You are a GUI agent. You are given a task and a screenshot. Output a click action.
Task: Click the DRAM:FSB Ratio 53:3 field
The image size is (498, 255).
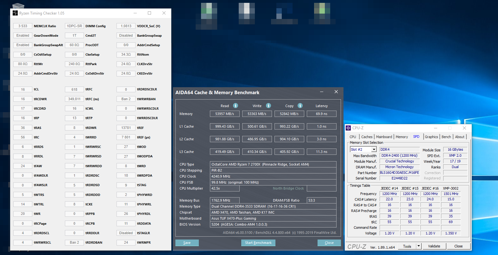(322, 200)
